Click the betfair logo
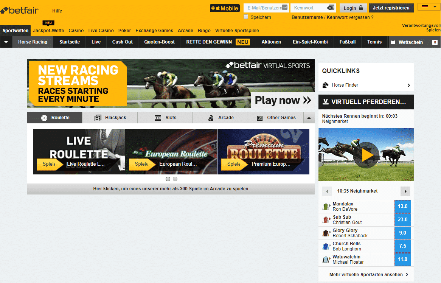 tap(19, 11)
